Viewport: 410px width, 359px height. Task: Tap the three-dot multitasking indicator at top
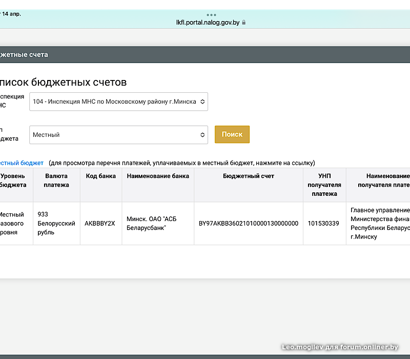click(211, 15)
